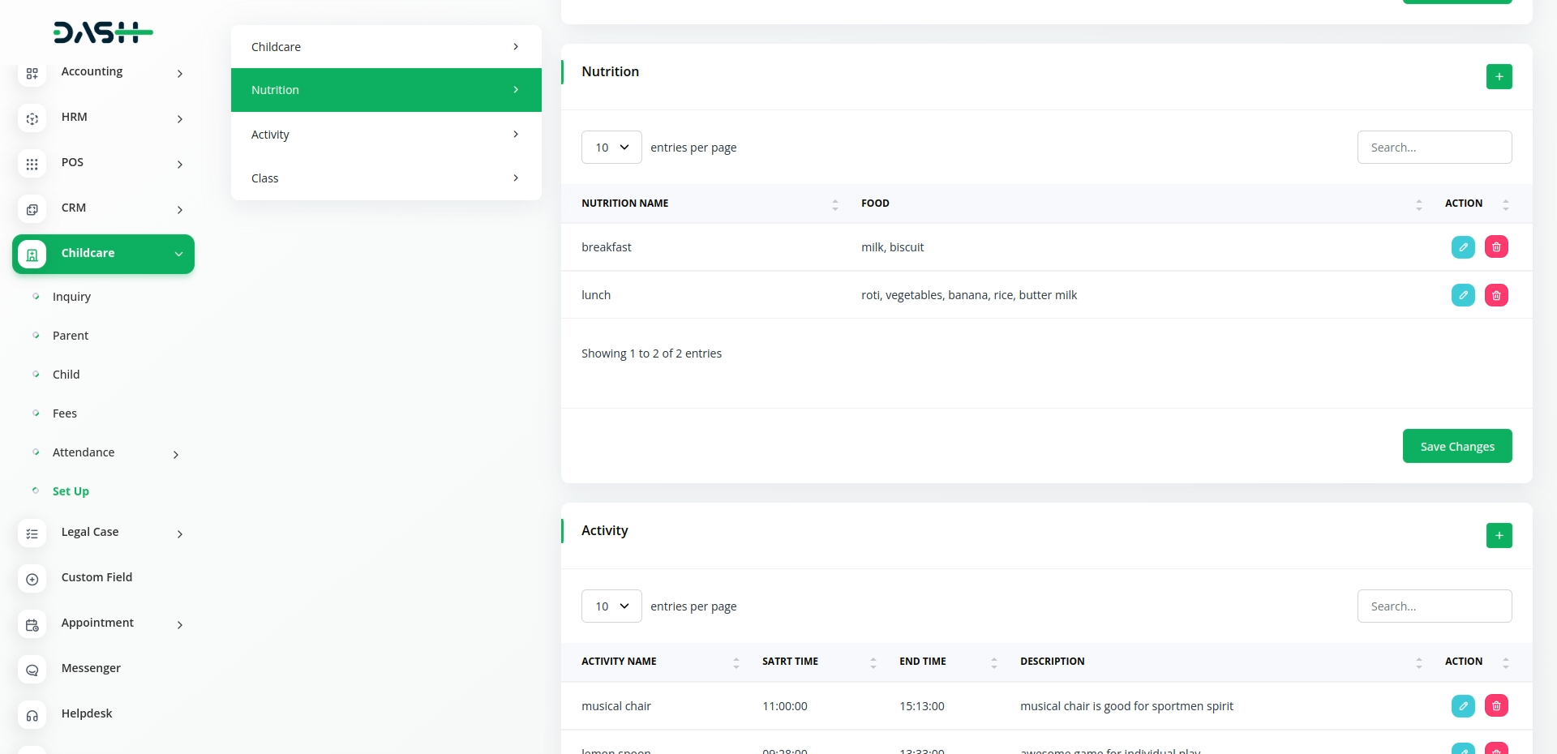Delete the musical chair activity
Viewport: 1557px width, 754px height.
click(1496, 706)
